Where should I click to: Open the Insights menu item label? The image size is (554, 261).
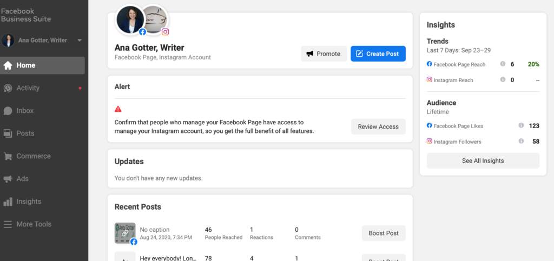29,202
